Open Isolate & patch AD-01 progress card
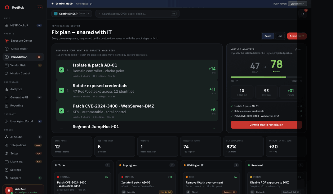Image resolution: width=333 pixels, height=194 pixels. point(147,184)
